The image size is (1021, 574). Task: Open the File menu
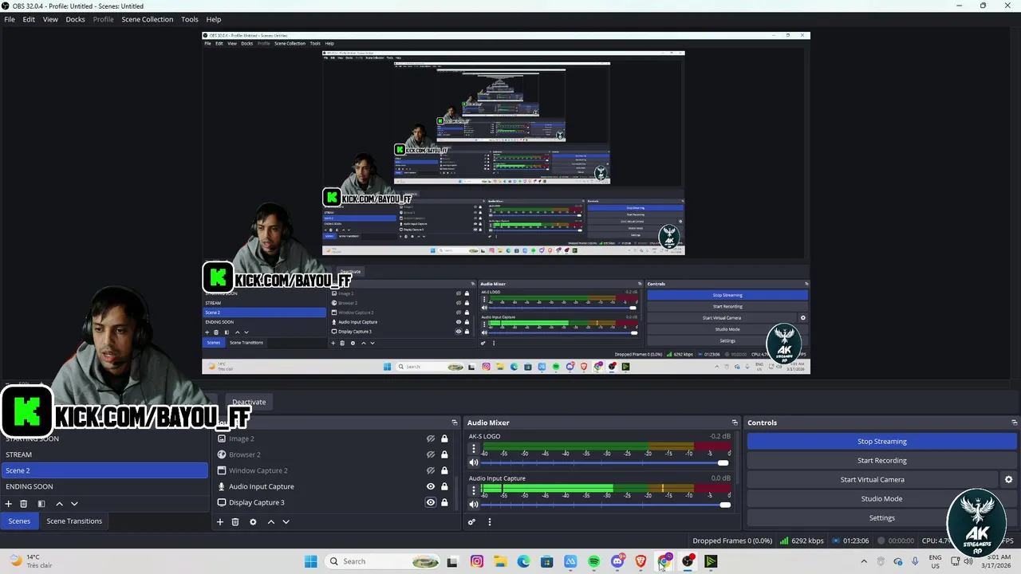10,19
